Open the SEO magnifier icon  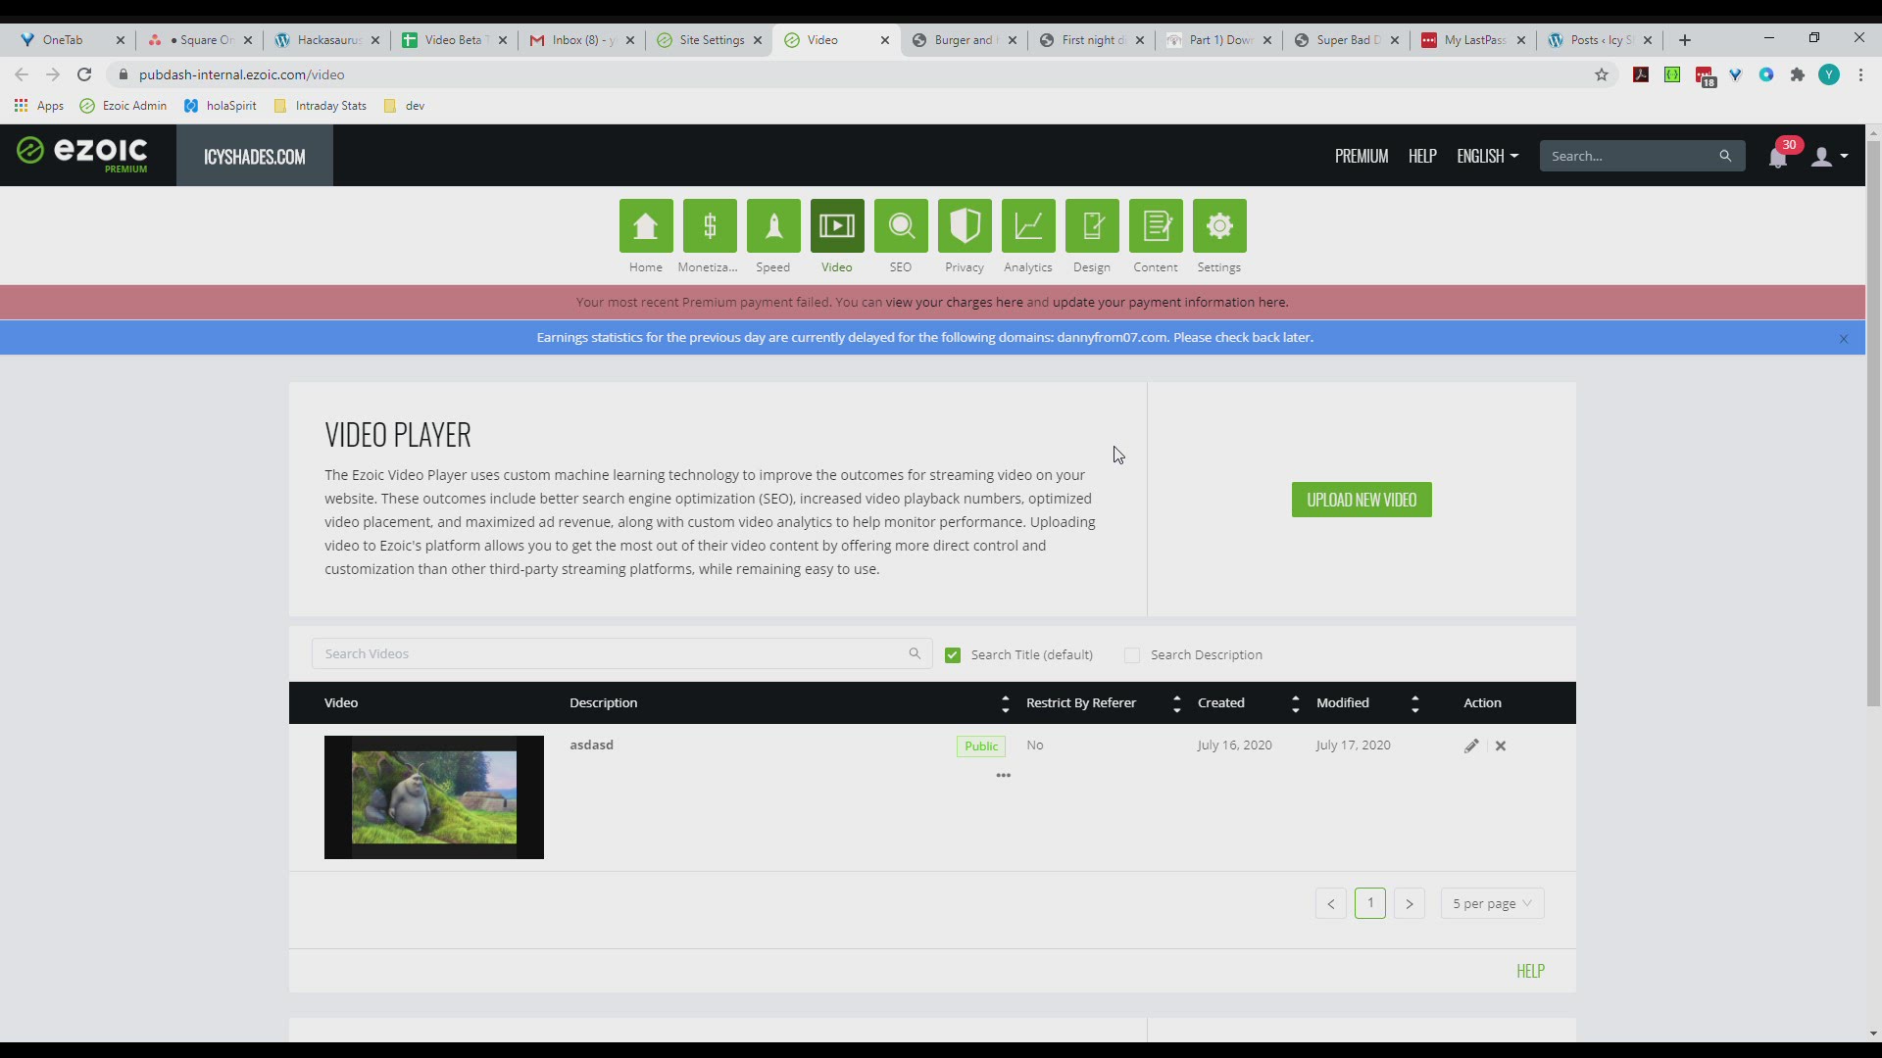[x=901, y=225]
